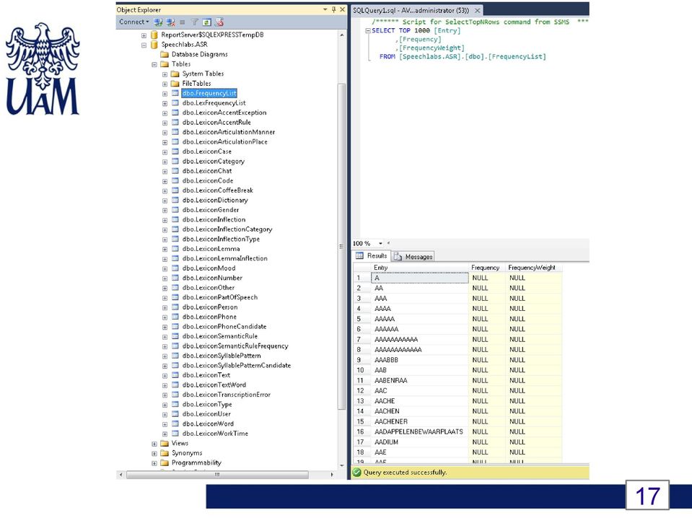The height and width of the screenshot is (518, 692).
Task: Select row header number 5
Action: pos(362,319)
